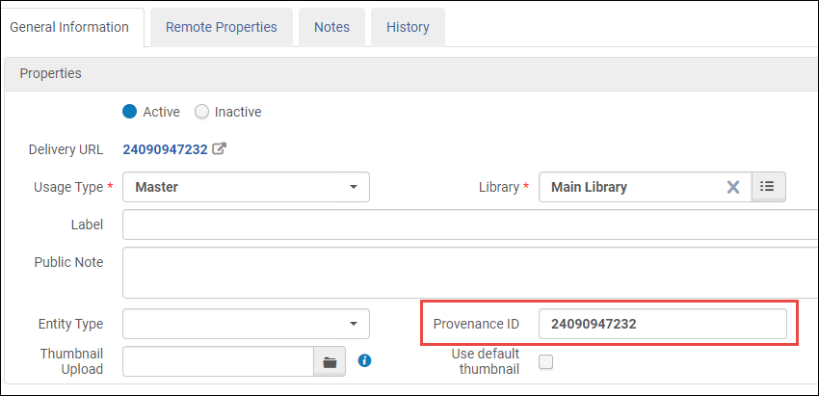The height and width of the screenshot is (396, 819).
Task: Click the Thumbnail Upload file path field
Action: coord(219,362)
